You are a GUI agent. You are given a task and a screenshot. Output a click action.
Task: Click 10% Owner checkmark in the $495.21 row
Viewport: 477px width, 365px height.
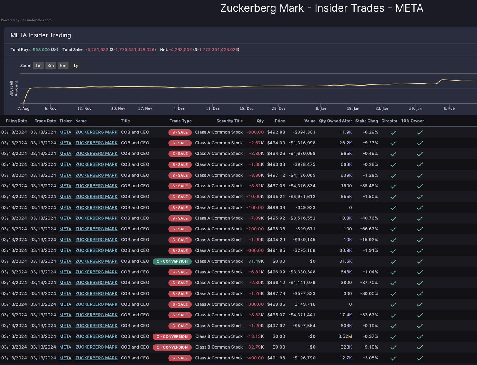point(420,197)
